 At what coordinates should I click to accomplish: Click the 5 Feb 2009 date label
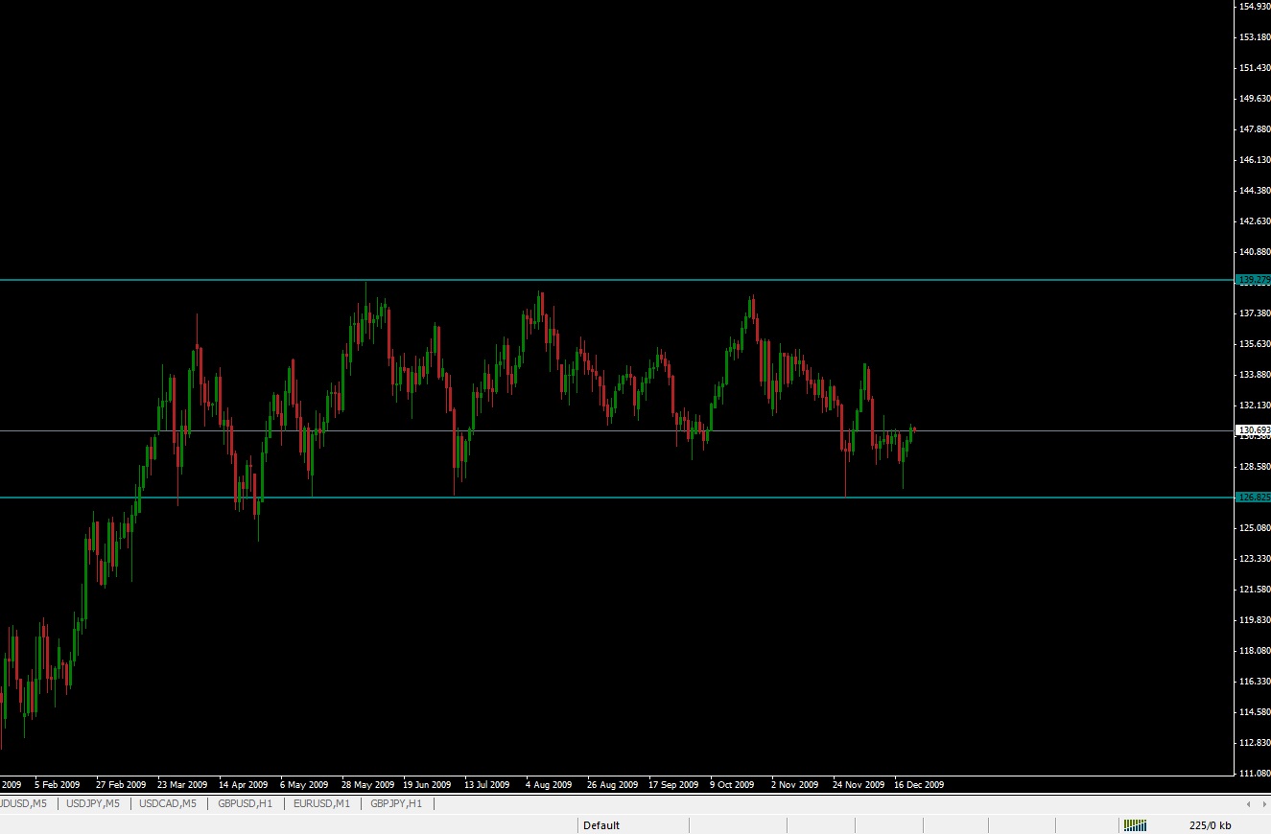click(58, 784)
